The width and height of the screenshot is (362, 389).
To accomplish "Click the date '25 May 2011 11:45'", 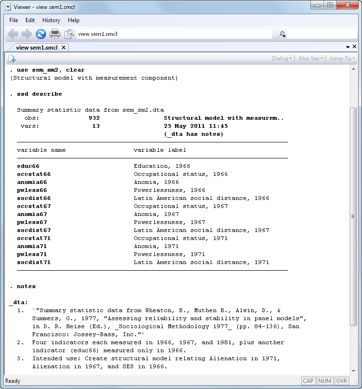I will (x=196, y=126).
